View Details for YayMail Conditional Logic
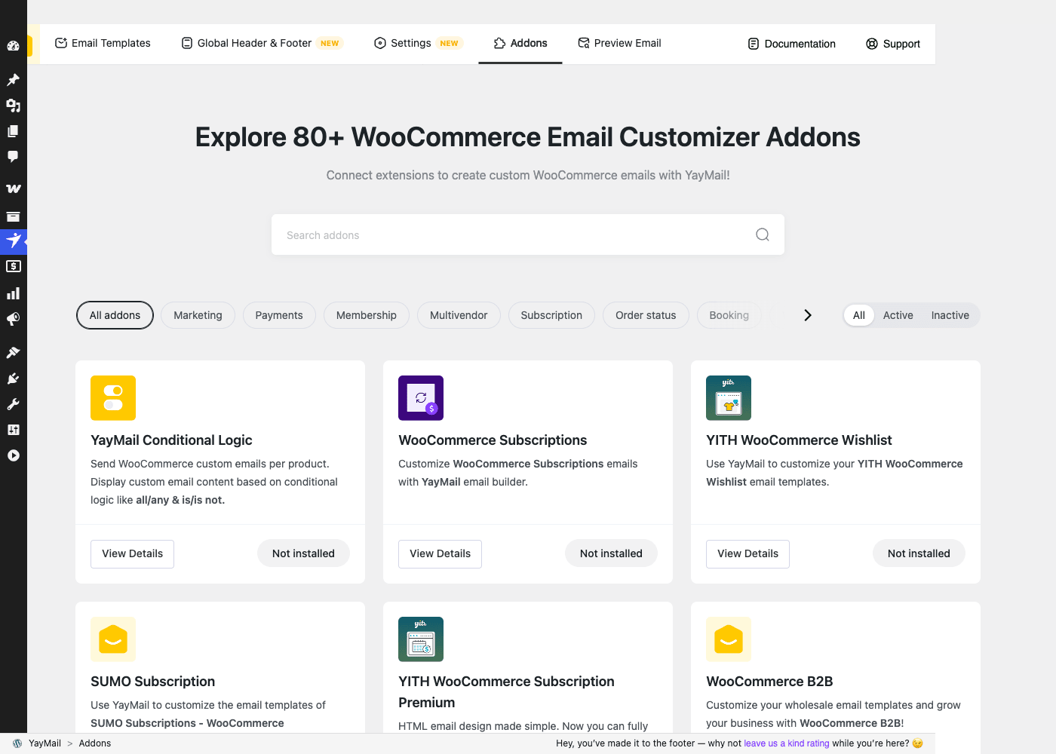 tap(133, 553)
